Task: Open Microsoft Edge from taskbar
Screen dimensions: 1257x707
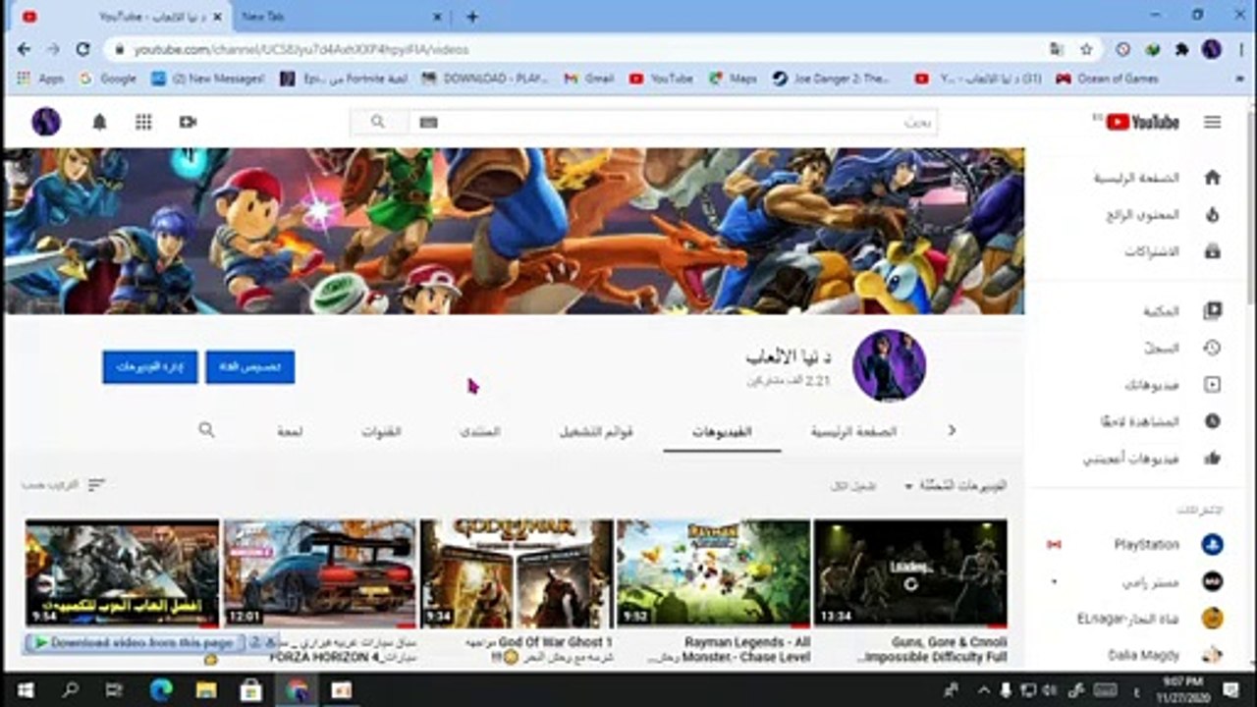Action: click(x=161, y=689)
